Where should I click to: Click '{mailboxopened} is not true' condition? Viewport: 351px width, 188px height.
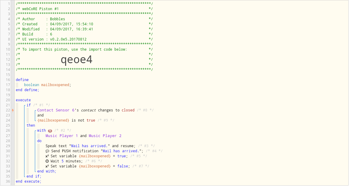click(66, 121)
